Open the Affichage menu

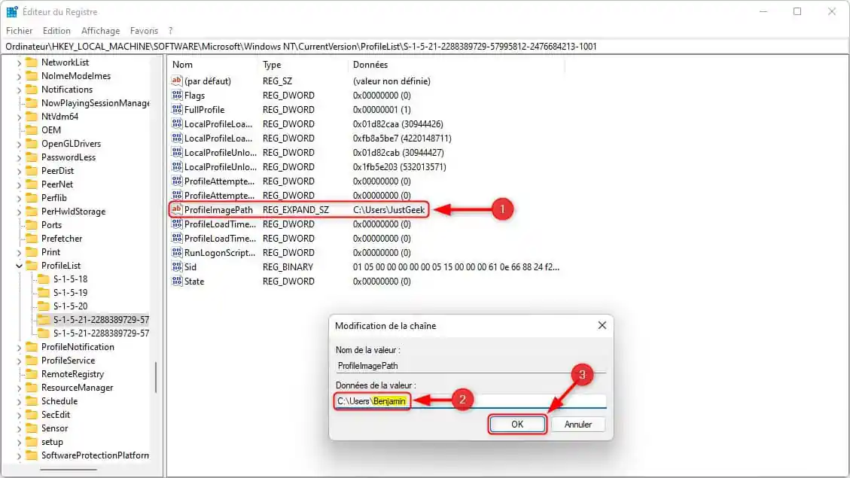(100, 30)
